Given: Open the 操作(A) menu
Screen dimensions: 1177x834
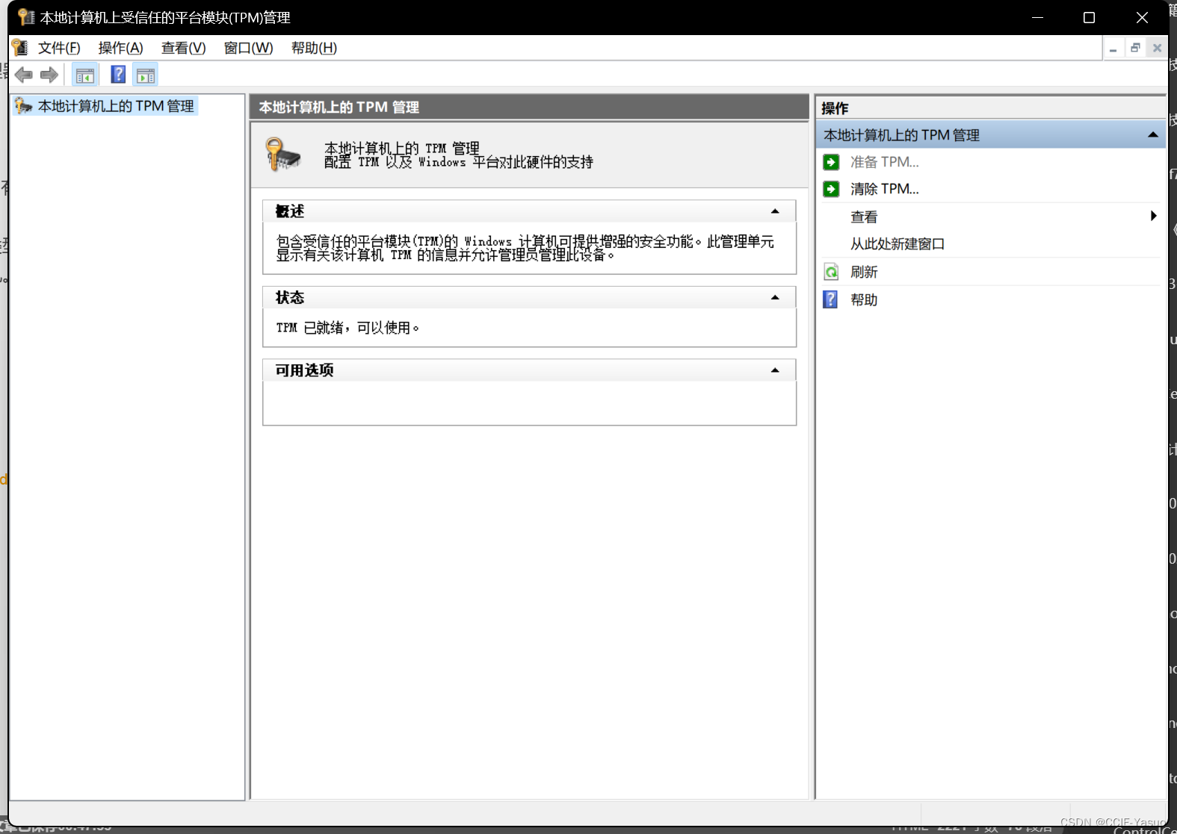Looking at the screenshot, I should click(x=120, y=48).
